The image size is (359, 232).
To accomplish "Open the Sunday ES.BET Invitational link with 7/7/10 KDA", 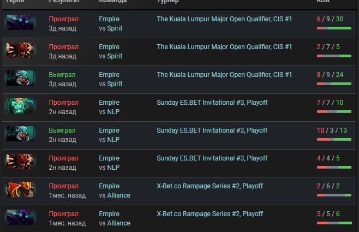I will (212, 103).
